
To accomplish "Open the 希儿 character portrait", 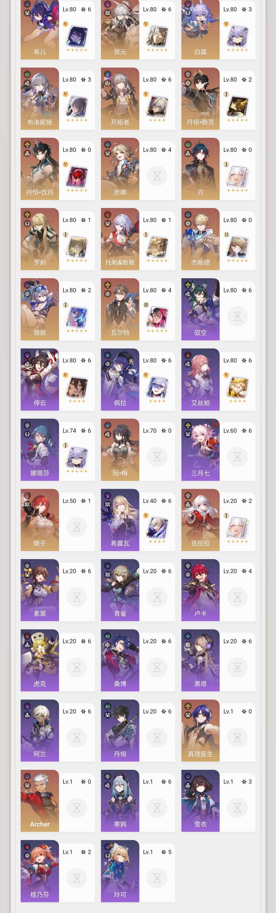I will click(40, 30).
